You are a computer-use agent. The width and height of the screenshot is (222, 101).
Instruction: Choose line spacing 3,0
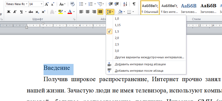coord(146,51)
